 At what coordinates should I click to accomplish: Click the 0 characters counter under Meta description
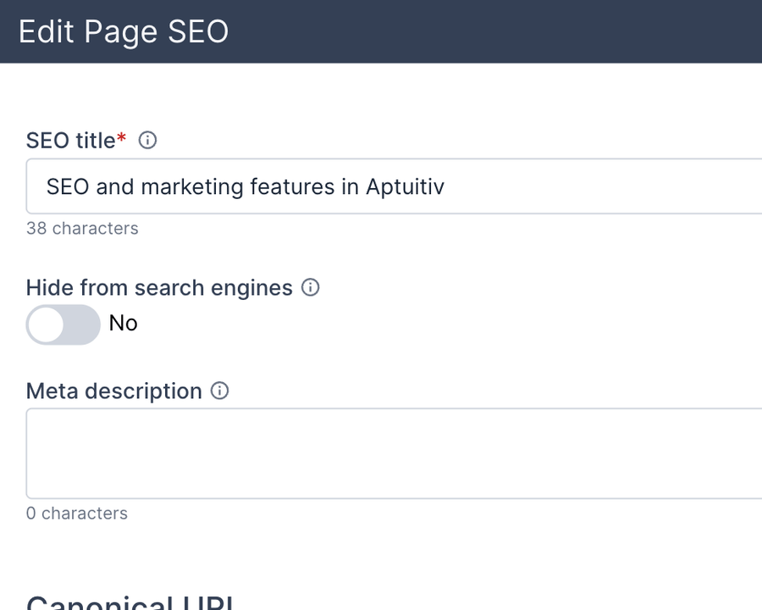76,513
